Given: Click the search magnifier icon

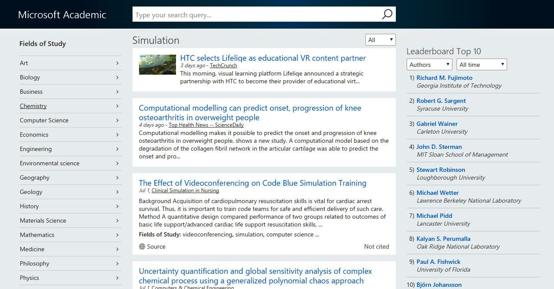Looking at the screenshot, I should pos(387,14).
